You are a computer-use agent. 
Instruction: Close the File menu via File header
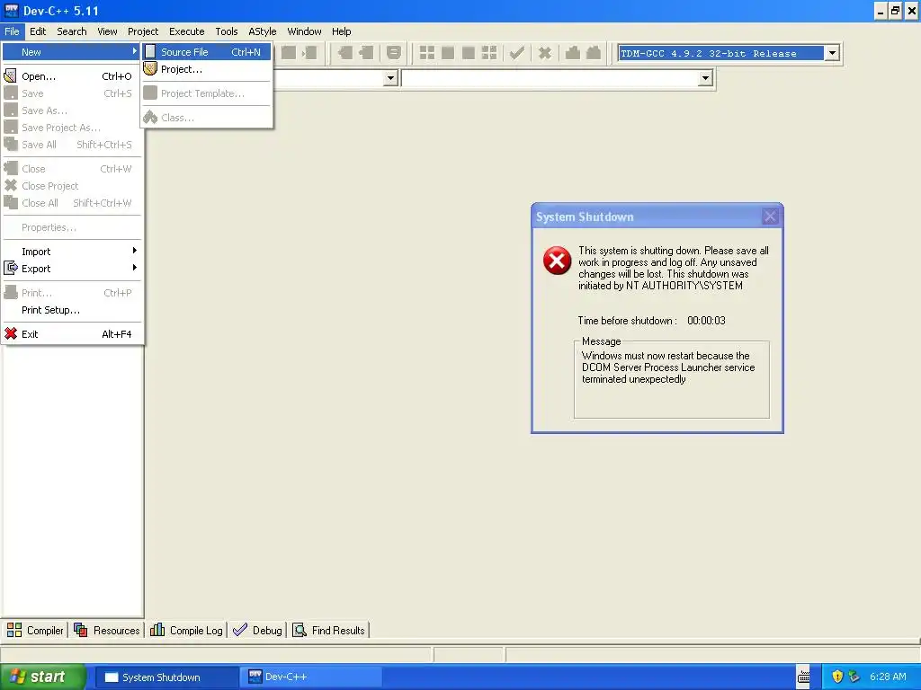(x=12, y=31)
